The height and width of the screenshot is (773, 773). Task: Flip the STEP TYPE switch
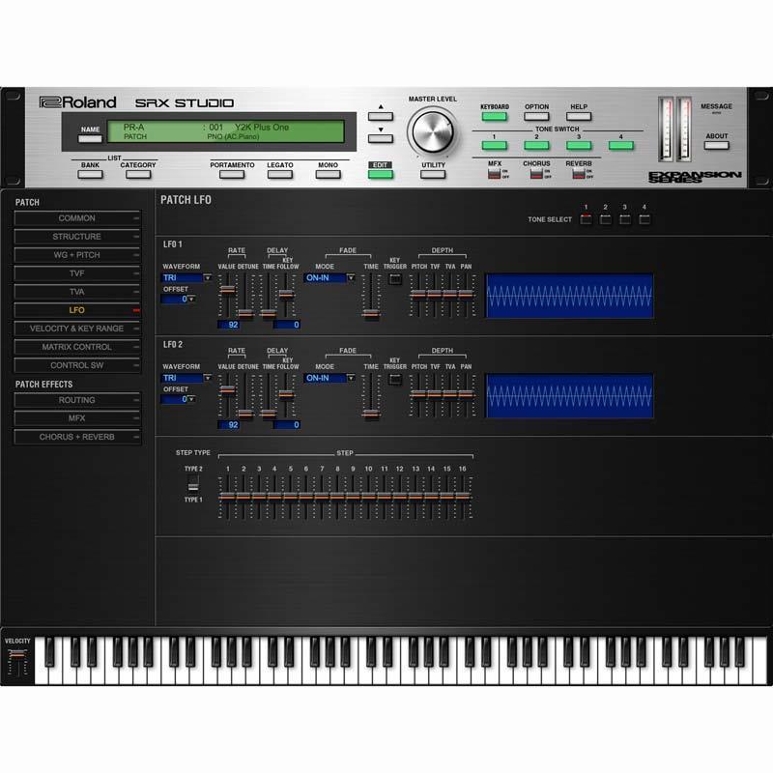[x=193, y=484]
